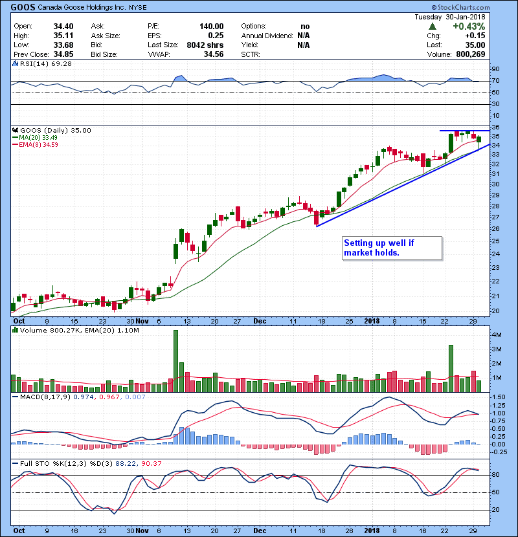Click the GOOS (Daily) candlestick legend icon
518x537 pixels.
click(x=15, y=130)
